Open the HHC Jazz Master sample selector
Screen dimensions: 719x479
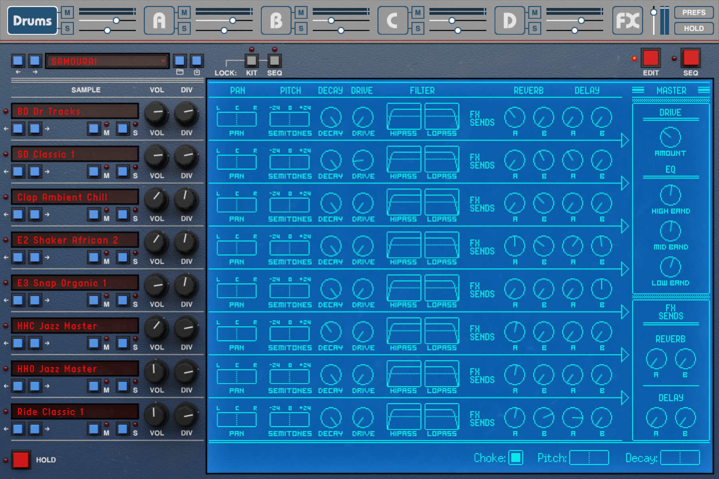tap(75, 326)
